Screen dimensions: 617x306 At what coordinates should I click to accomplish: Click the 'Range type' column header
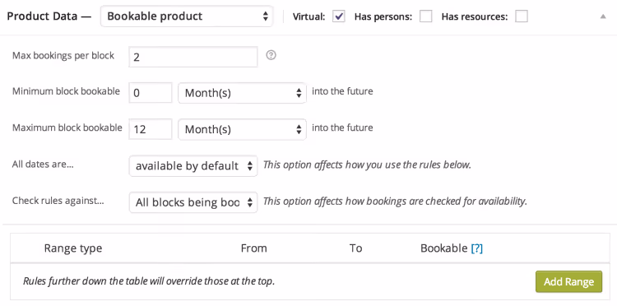tap(73, 248)
